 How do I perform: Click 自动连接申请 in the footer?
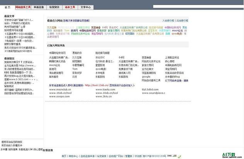(x=87, y=156)
